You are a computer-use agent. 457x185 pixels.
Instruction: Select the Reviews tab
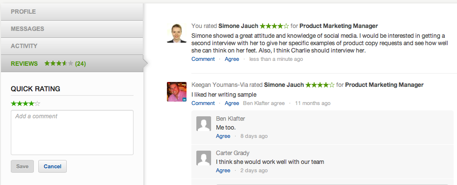coord(72,63)
